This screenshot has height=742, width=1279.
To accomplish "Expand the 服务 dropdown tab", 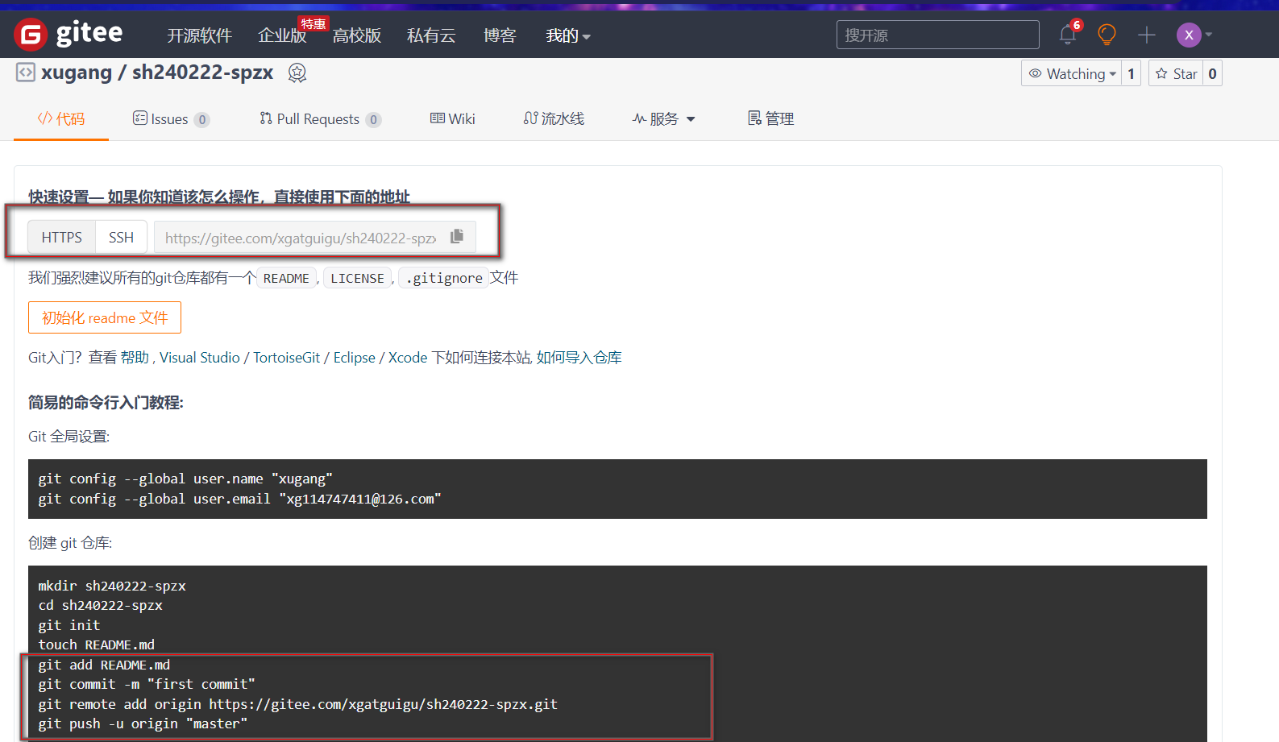I will [x=664, y=119].
